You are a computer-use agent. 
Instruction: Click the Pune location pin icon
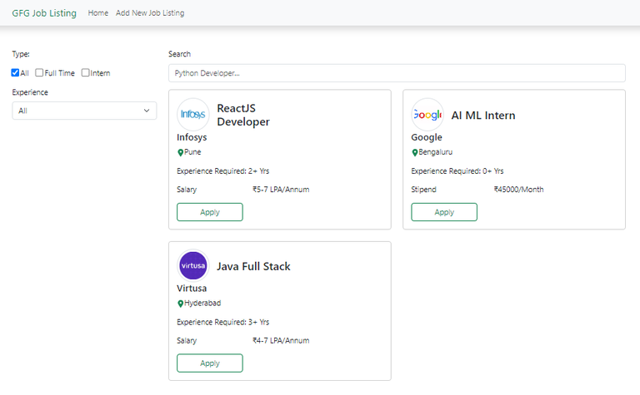pyautogui.click(x=180, y=153)
